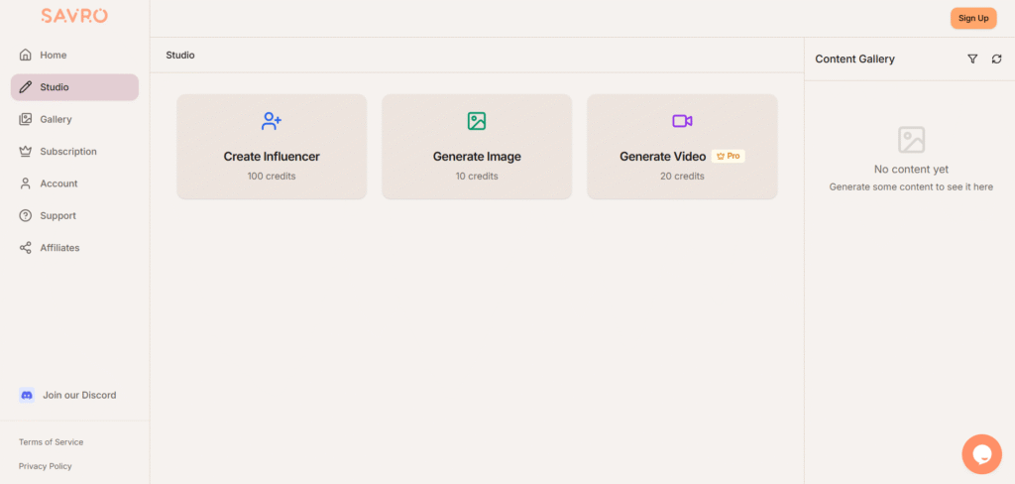Click the Create Influencer person-plus icon

(x=272, y=121)
